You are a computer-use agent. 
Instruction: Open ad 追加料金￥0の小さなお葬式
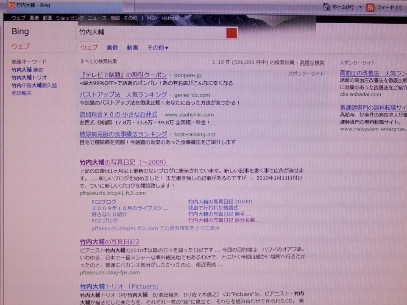118,114
